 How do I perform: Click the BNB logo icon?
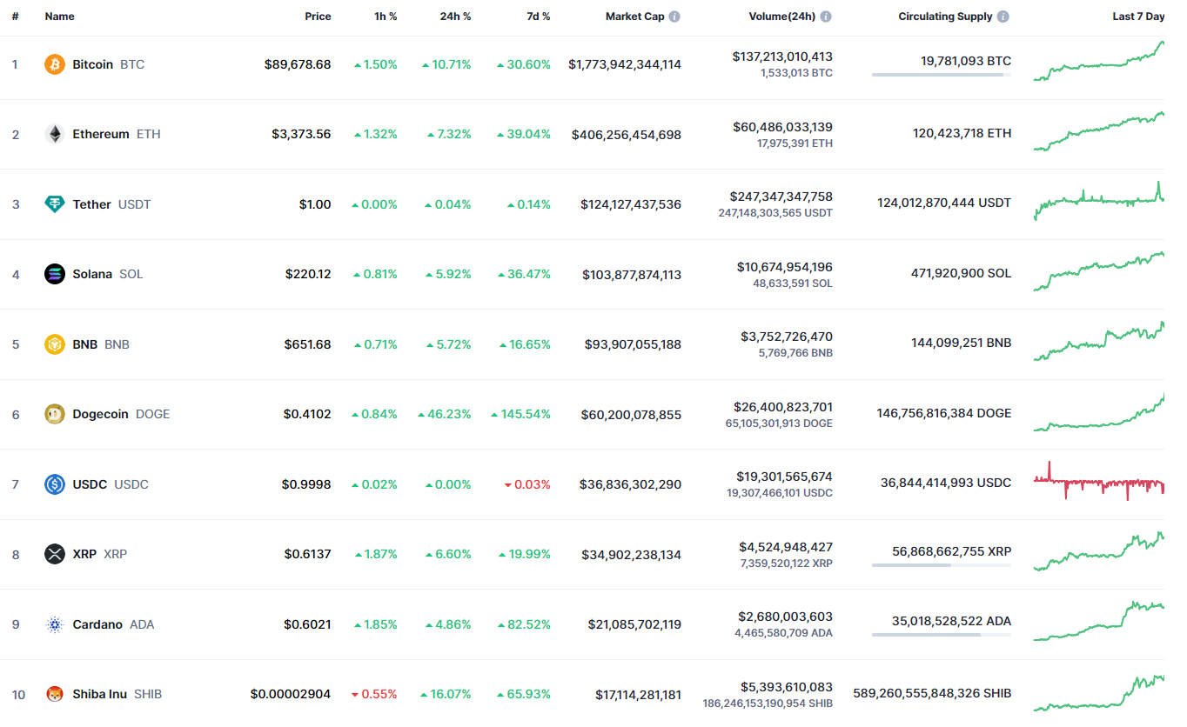(x=55, y=344)
